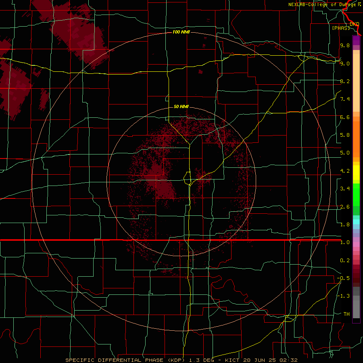Select the 4.2 scale value
The height and width of the screenshot is (363, 363).
345,171
